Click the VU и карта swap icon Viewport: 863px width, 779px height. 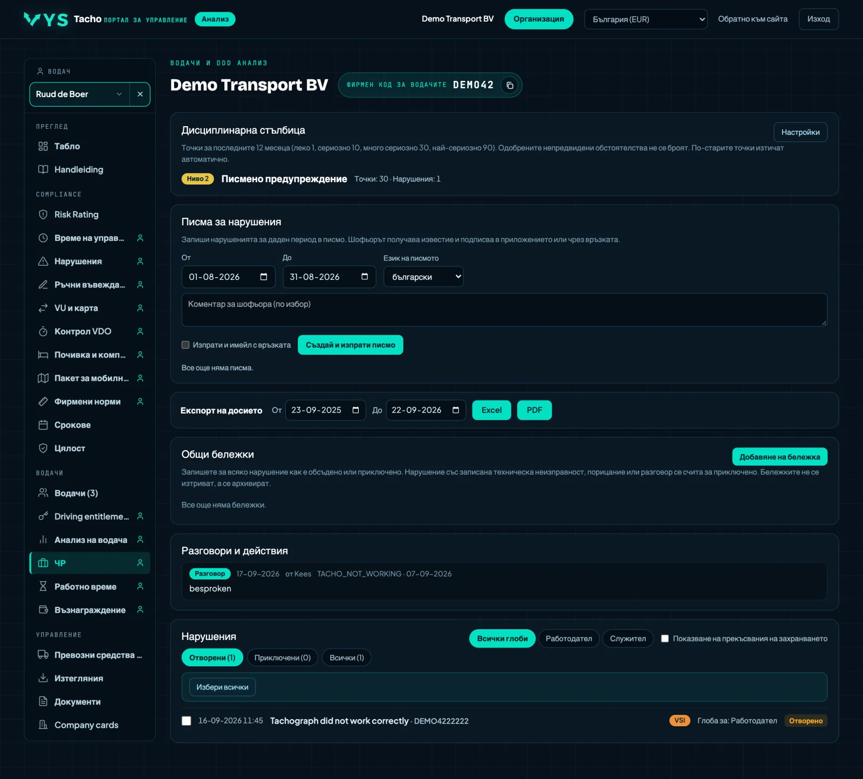click(x=43, y=308)
